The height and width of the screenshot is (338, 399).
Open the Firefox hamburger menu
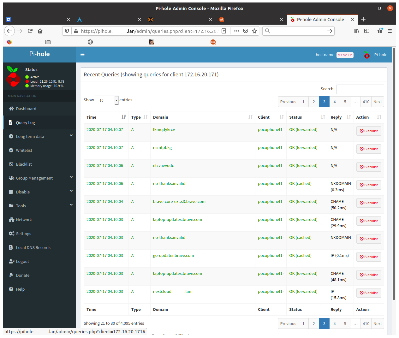pos(390,31)
